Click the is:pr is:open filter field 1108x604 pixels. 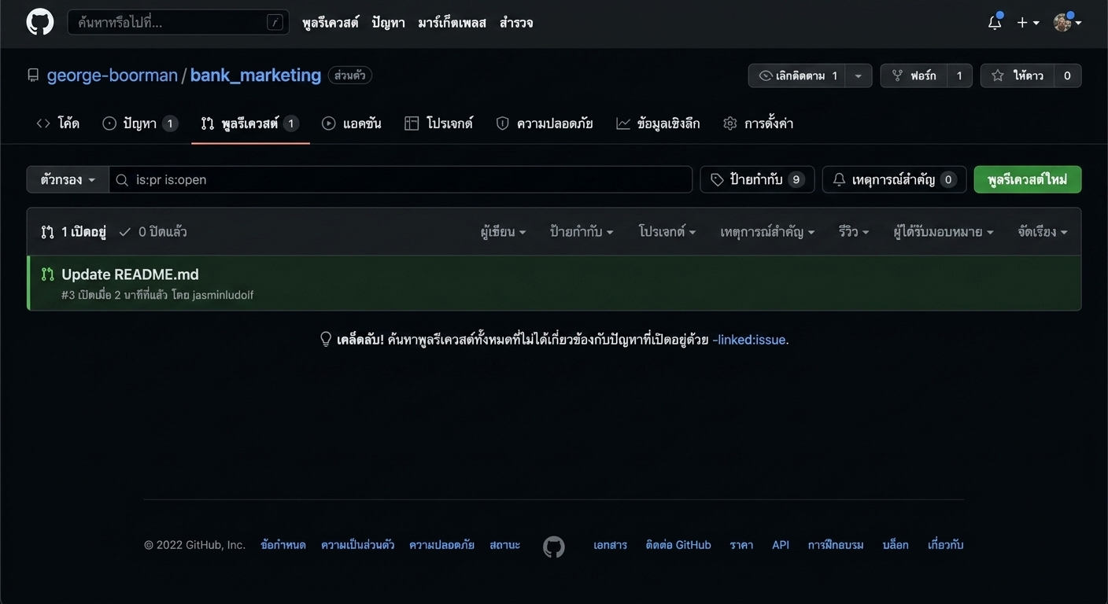[401, 179]
